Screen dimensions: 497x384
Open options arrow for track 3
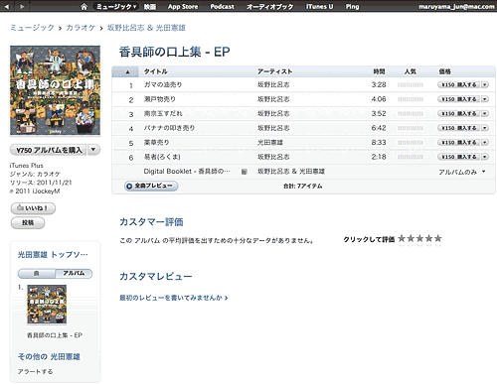[x=485, y=113]
